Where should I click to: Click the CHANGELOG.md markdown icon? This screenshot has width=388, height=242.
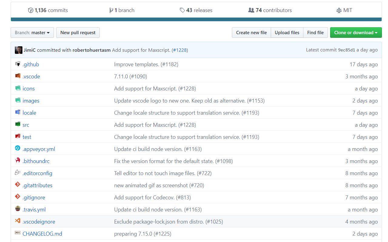18,233
